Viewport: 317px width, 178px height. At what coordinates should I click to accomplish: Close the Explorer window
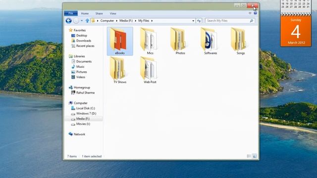253,5
